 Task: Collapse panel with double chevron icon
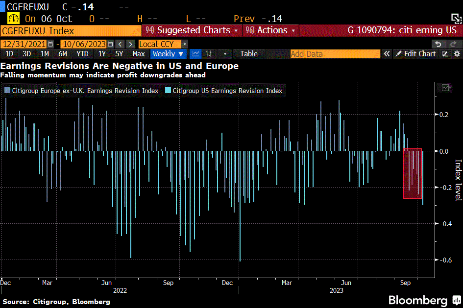[x=387, y=54]
